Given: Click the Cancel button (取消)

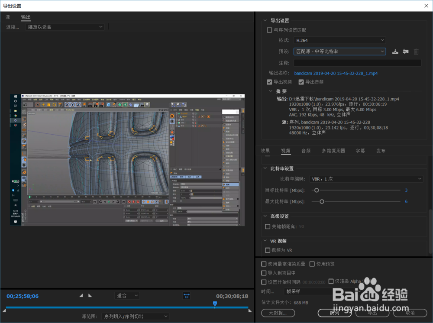Looking at the screenshot, I should [x=410, y=313].
